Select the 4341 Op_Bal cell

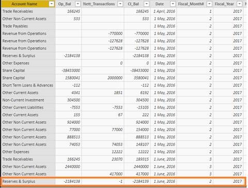tap(69, 93)
